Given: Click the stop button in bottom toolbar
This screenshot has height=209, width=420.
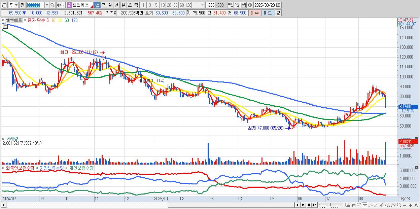Looking at the screenshot, I should [309, 205].
